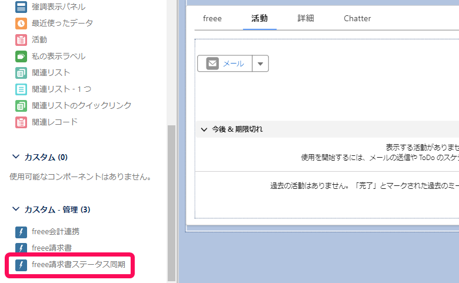Select 活動 component label in list
This screenshot has width=459, height=283.
coord(39,39)
